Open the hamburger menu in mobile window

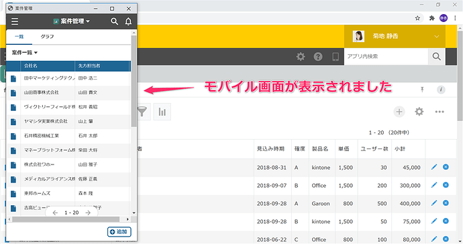tap(15, 21)
